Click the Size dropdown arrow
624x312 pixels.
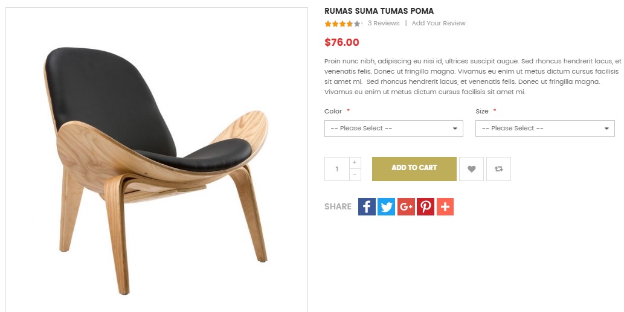(606, 129)
